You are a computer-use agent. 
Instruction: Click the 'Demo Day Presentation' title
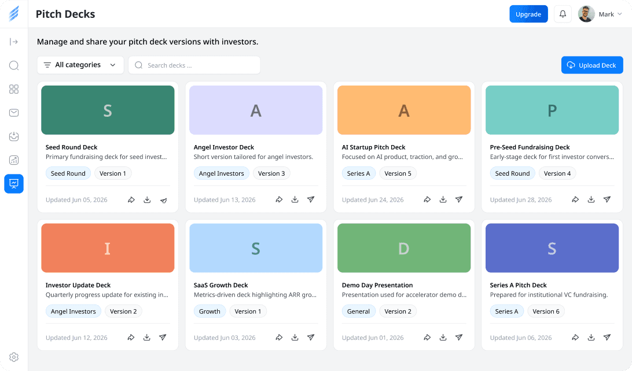click(377, 285)
